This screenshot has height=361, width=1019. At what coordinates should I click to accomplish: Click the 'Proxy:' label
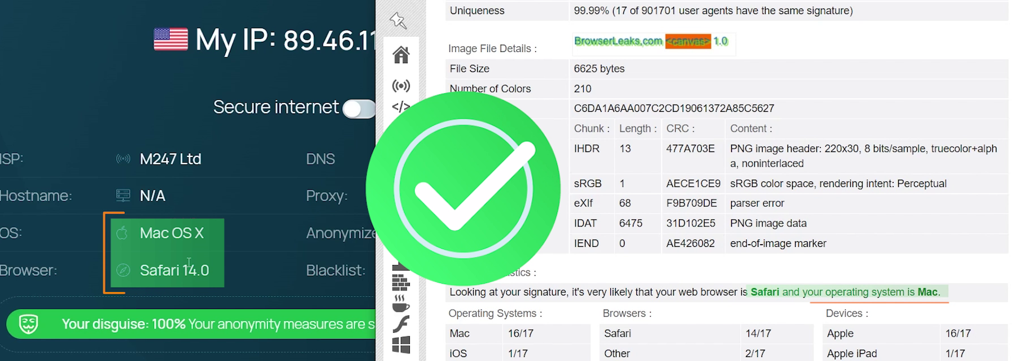tap(327, 196)
